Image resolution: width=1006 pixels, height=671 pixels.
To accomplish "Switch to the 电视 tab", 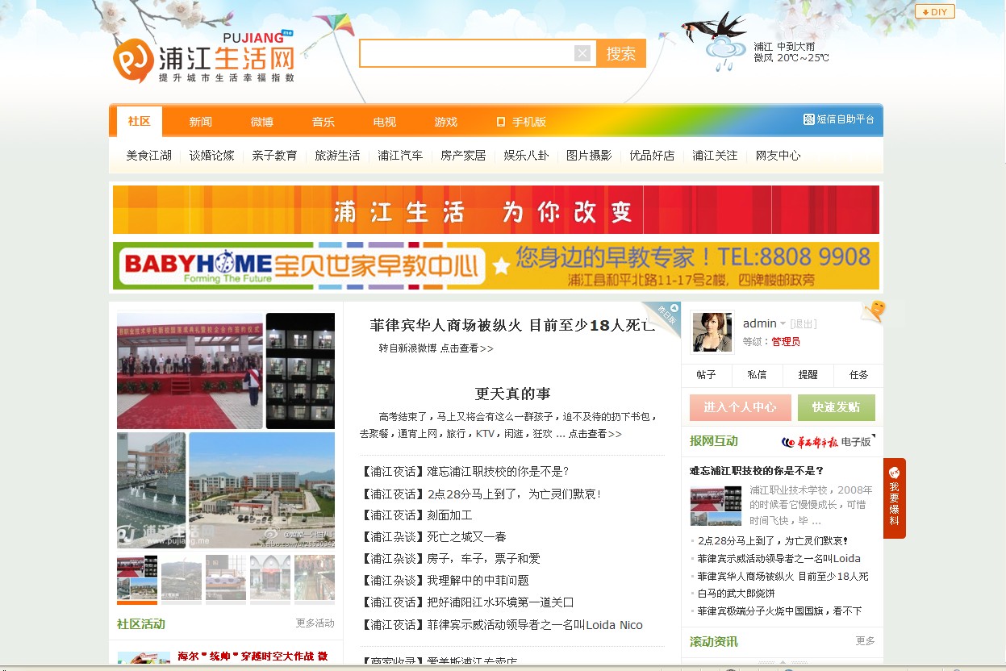I will [x=385, y=122].
